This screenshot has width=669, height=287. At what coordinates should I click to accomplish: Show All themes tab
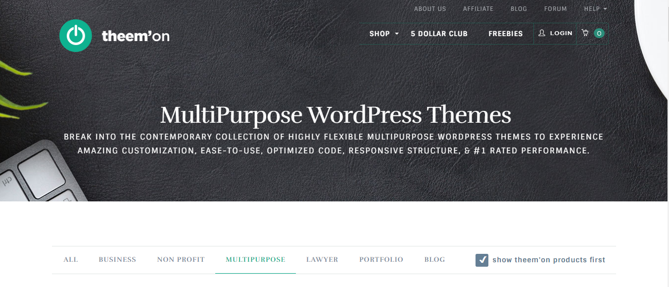pyautogui.click(x=71, y=259)
